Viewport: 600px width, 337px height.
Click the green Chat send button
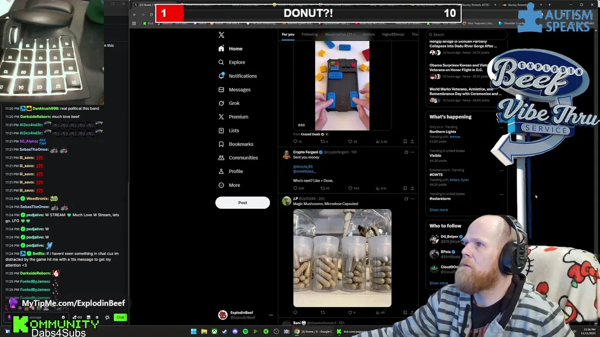coord(120,317)
